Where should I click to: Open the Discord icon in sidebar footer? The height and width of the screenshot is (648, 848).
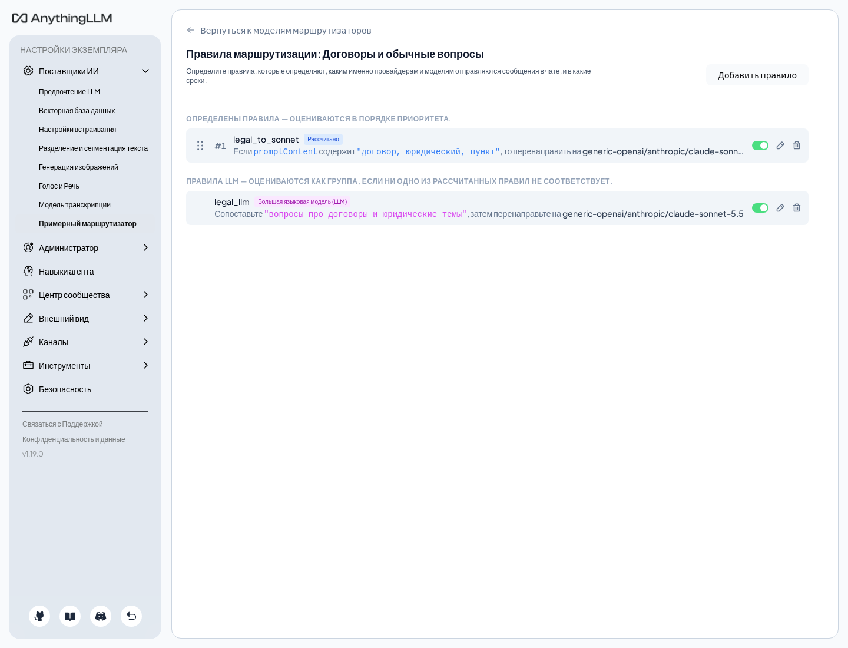[101, 616]
